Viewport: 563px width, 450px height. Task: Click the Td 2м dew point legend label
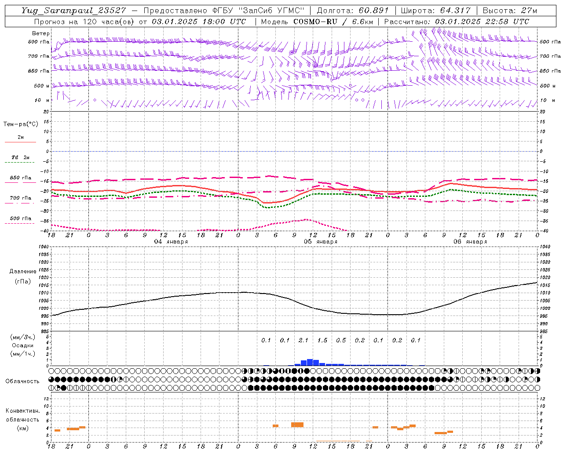[20, 157]
